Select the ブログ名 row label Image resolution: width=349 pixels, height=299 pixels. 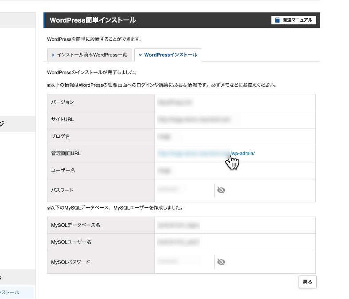pyautogui.click(x=60, y=136)
